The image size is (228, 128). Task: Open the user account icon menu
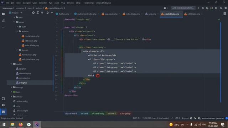[x=166, y=8]
